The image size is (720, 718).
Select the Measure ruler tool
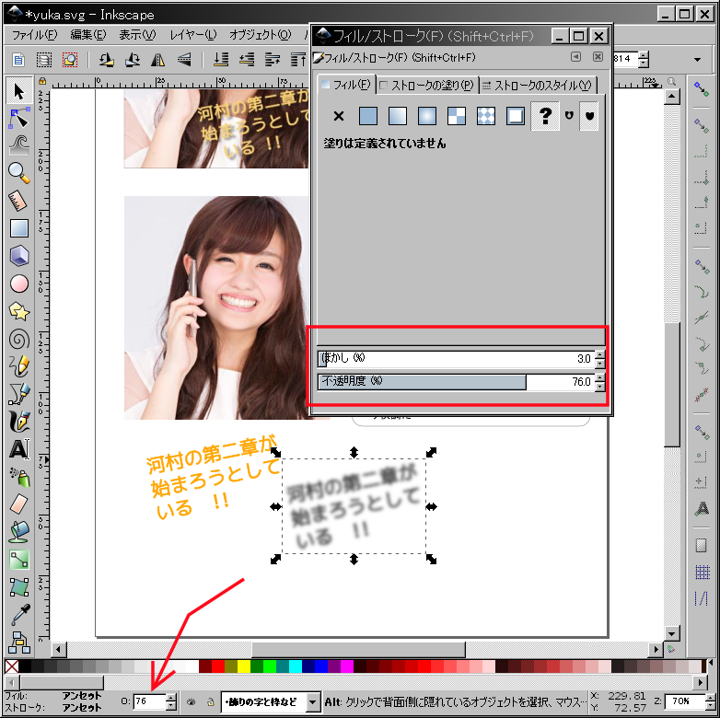pyautogui.click(x=18, y=201)
